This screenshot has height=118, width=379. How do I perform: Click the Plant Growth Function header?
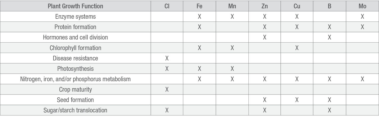(75, 6)
